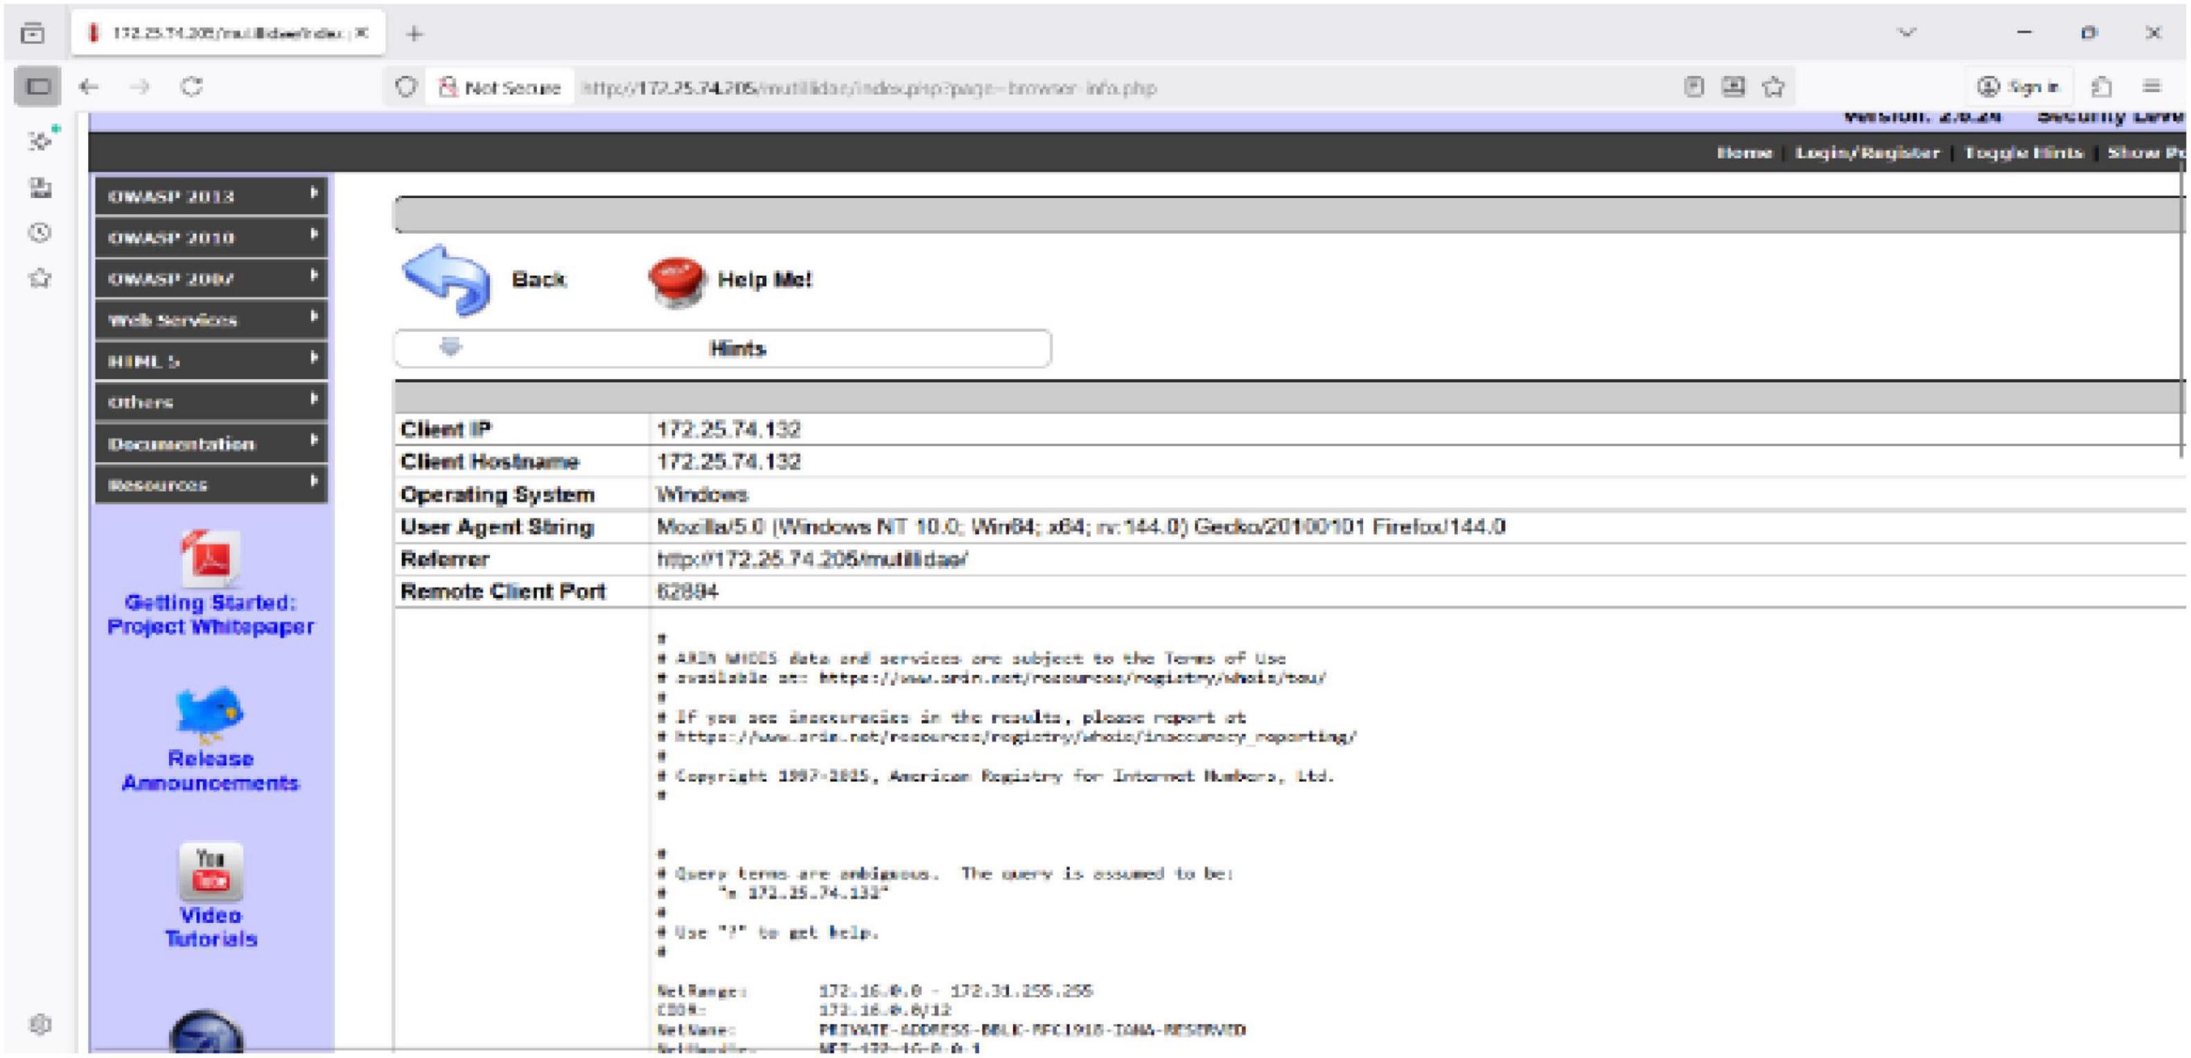Expand the Documentation menu
The height and width of the screenshot is (1058, 2191).
click(x=212, y=443)
